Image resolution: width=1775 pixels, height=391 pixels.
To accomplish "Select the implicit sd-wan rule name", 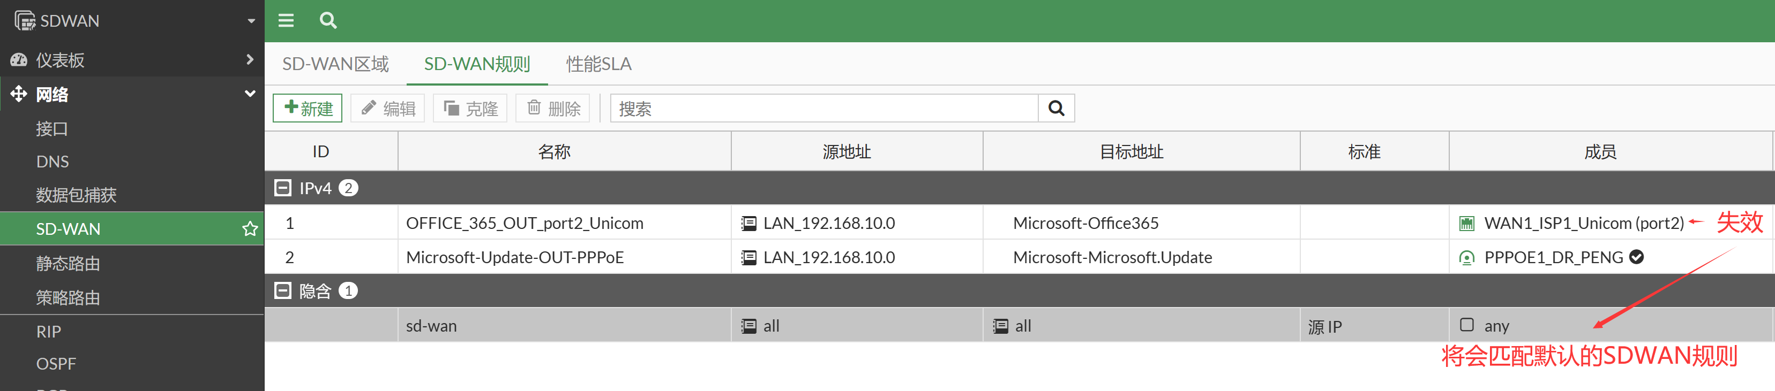I will tap(431, 326).
